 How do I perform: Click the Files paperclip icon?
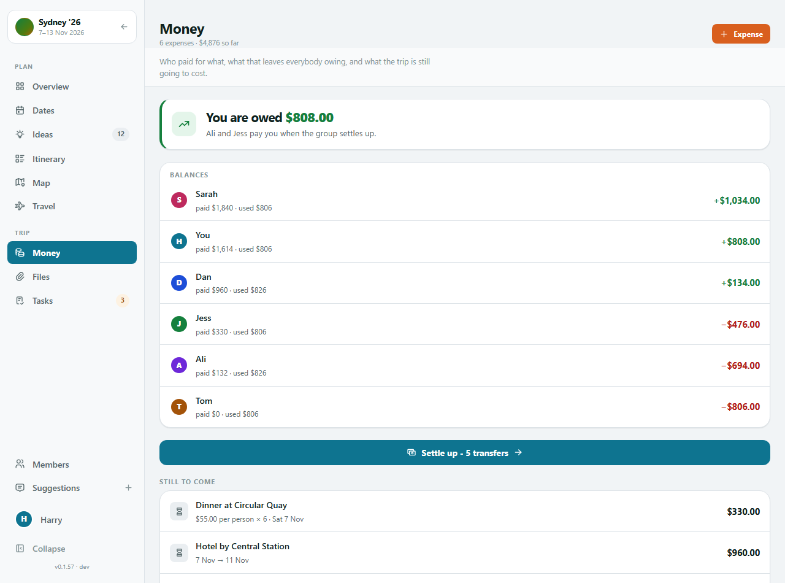(x=20, y=277)
